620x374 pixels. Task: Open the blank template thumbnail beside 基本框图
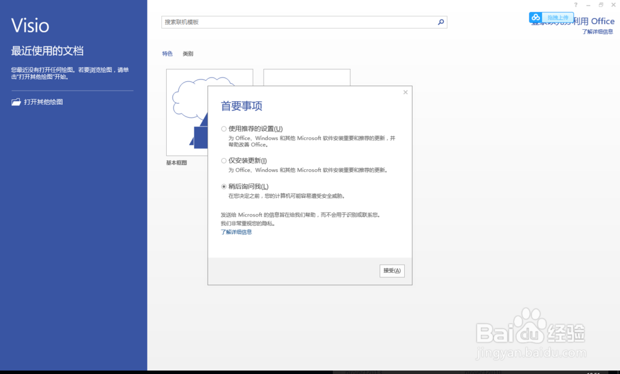[x=307, y=77]
